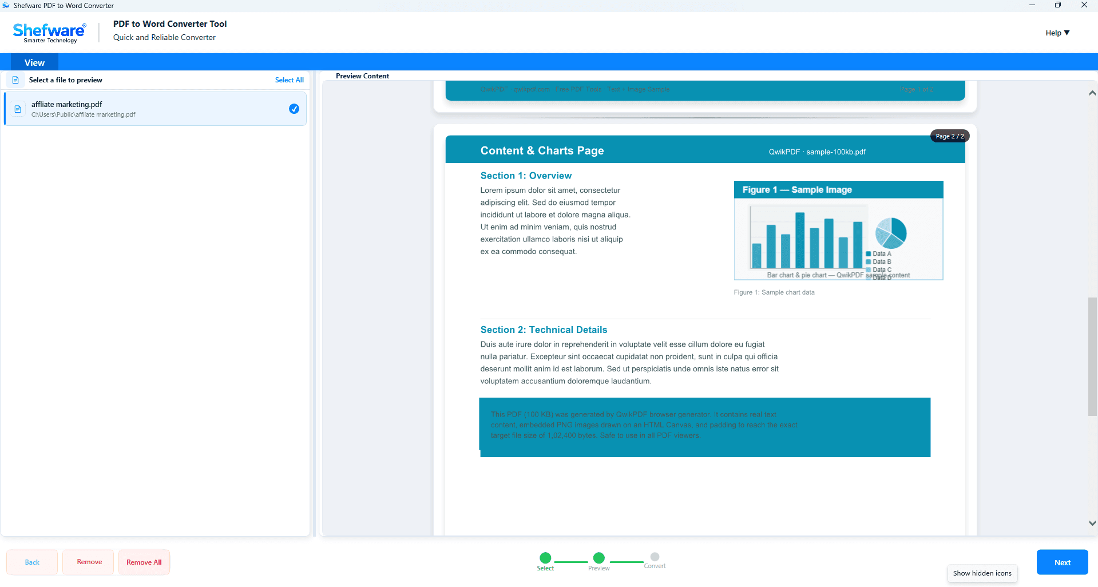Go Back to the previous step

(32, 562)
